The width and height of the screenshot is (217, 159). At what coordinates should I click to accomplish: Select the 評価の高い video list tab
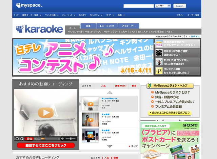pos(121,86)
